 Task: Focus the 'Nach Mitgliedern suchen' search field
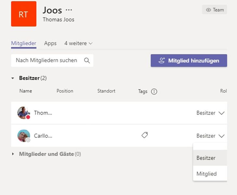pyautogui.click(x=52, y=60)
